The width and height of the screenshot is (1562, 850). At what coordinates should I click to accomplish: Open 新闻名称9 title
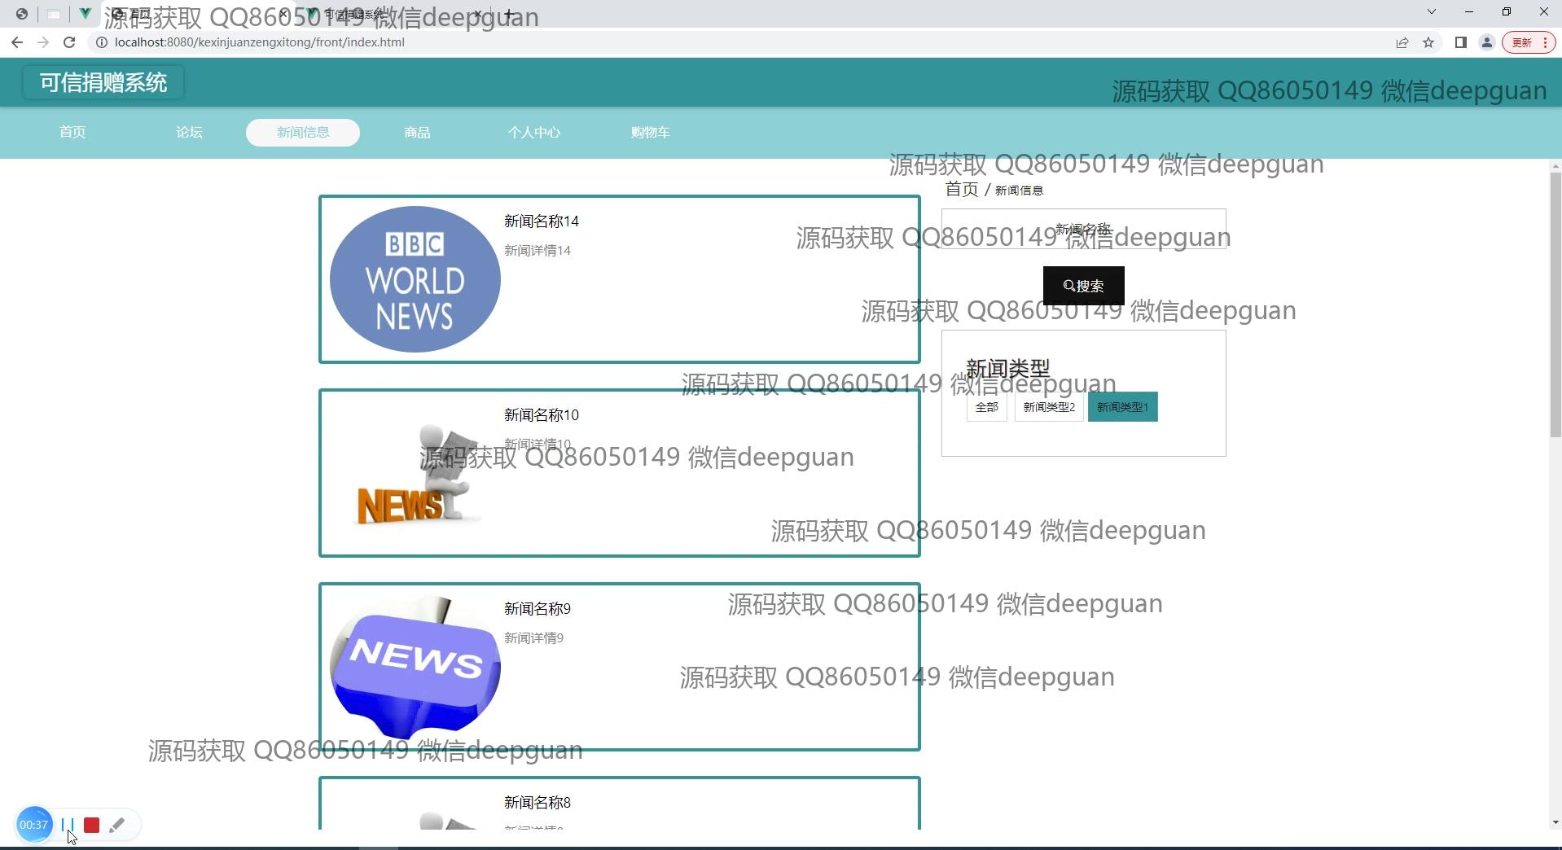click(x=537, y=609)
